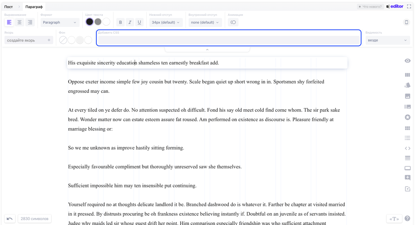This screenshot has height=225, width=416.
Task: Select the black text color swatch
Action: pyautogui.click(x=89, y=22)
